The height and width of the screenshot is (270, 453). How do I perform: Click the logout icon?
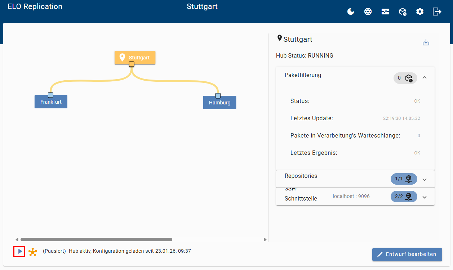point(437,12)
